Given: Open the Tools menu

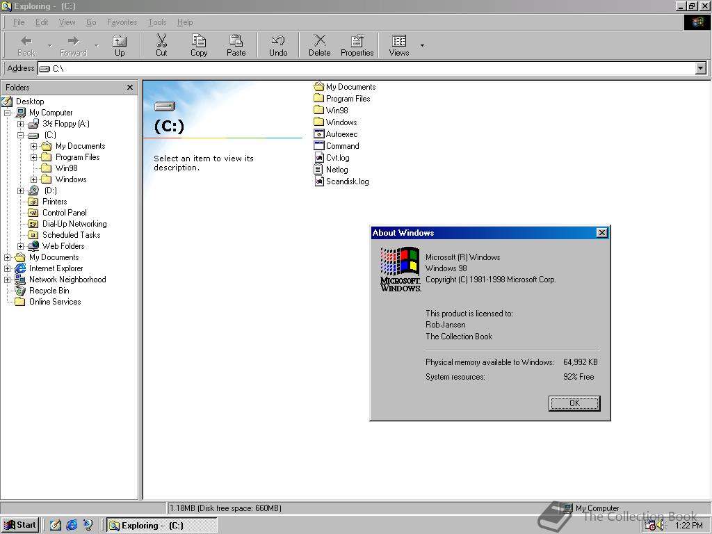Looking at the screenshot, I should pos(157,22).
